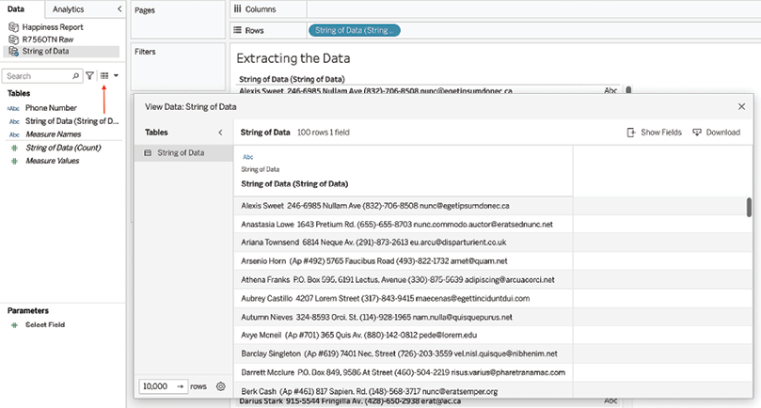Click the Avye Mcneil row
This screenshot has height=408, width=761.
click(x=403, y=335)
